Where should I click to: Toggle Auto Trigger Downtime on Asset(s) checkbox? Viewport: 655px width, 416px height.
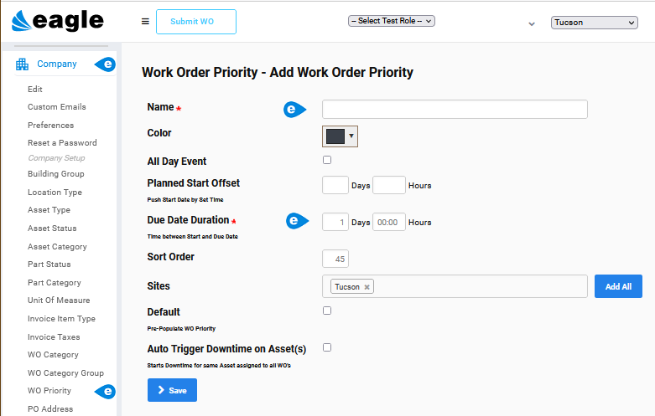(x=327, y=347)
